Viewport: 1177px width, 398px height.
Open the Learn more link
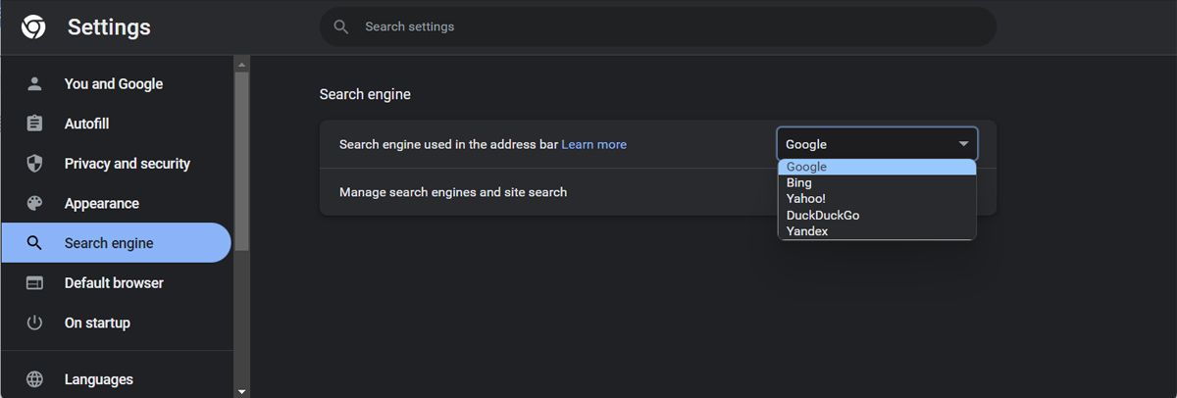[593, 144]
